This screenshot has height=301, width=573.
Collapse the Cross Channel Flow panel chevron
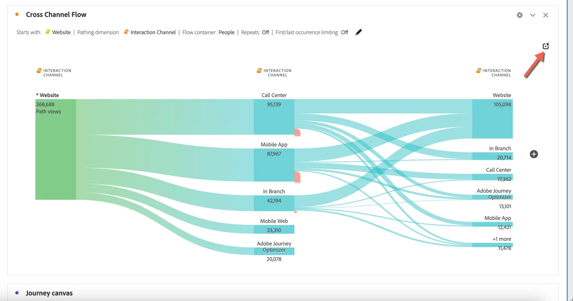click(x=532, y=15)
